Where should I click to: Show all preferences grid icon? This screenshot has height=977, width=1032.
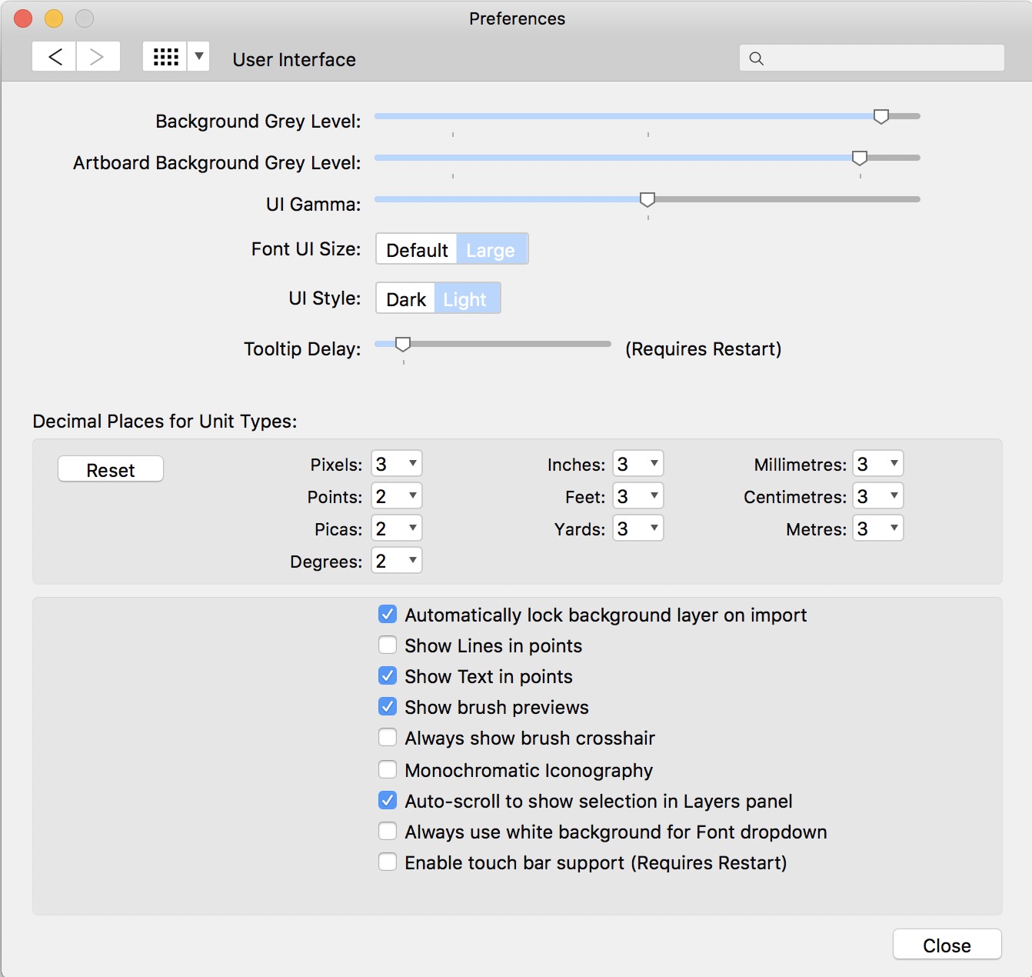click(x=165, y=57)
